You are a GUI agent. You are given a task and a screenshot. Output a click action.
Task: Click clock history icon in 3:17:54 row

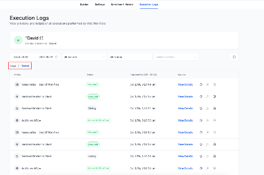[201, 85]
